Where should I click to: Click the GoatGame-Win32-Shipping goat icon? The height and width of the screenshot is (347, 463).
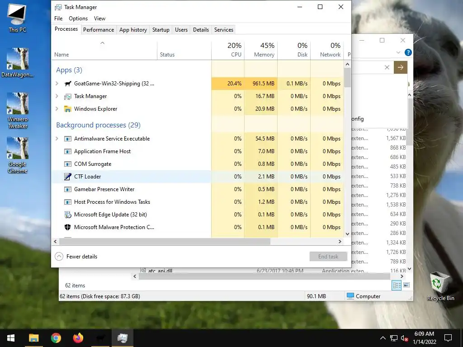(68, 84)
